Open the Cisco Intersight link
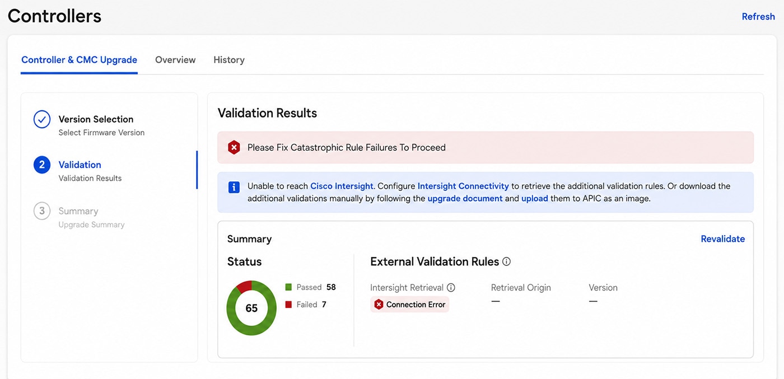The height and width of the screenshot is (379, 784). click(x=342, y=186)
